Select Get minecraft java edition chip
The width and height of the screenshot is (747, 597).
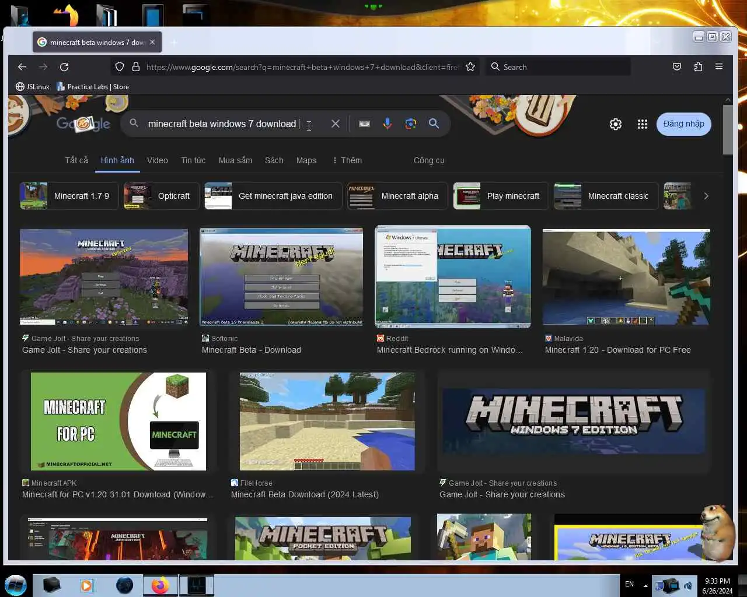[273, 196]
